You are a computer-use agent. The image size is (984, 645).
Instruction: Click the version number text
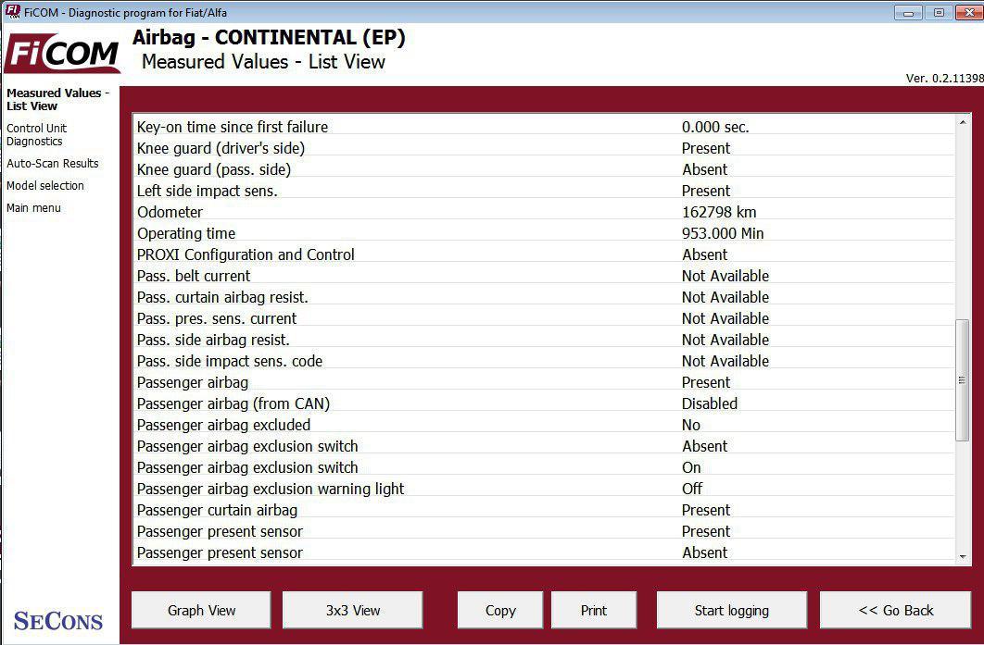(x=944, y=79)
